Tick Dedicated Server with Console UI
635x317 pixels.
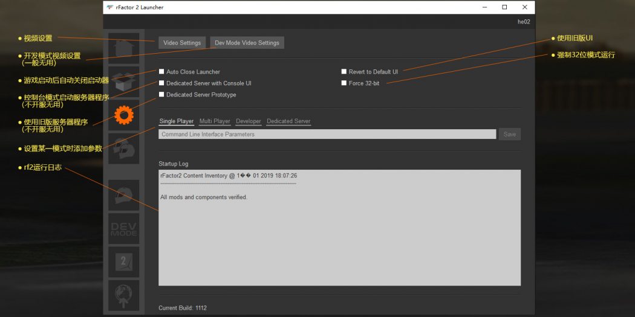click(x=161, y=83)
